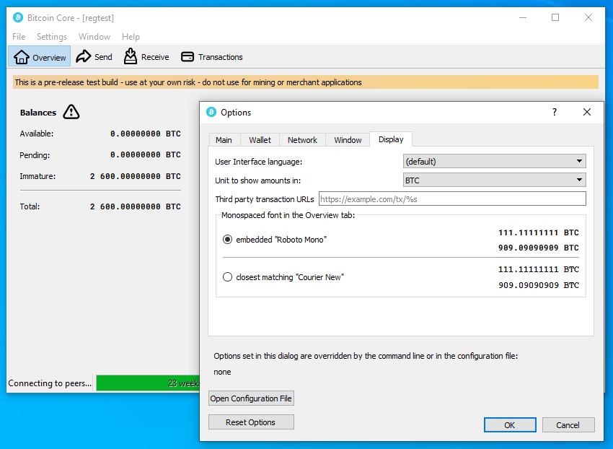Click the Immature balance amount
Image resolution: width=613 pixels, height=449 pixels.
pyautogui.click(x=136, y=177)
